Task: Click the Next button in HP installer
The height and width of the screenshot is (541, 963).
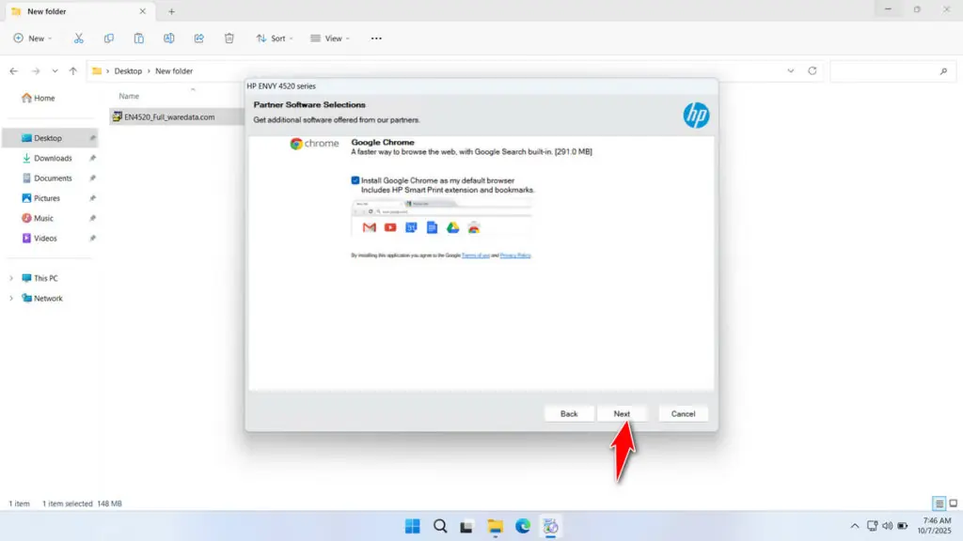Action: (x=622, y=413)
